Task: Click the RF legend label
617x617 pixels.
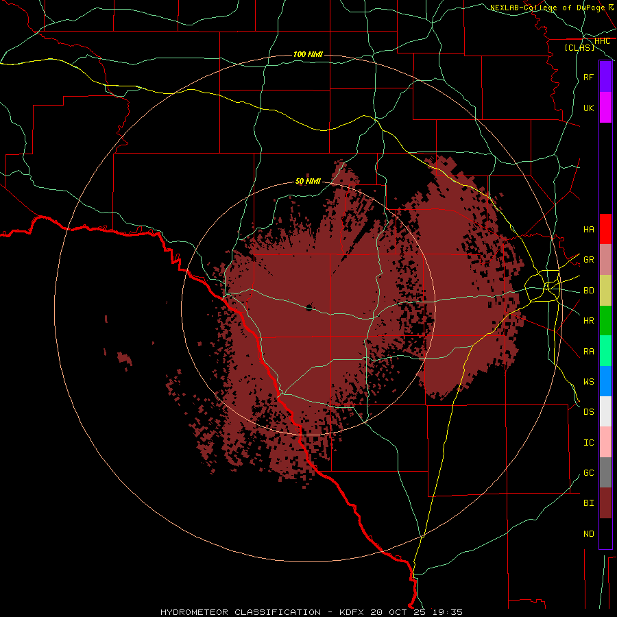Action: pos(588,77)
